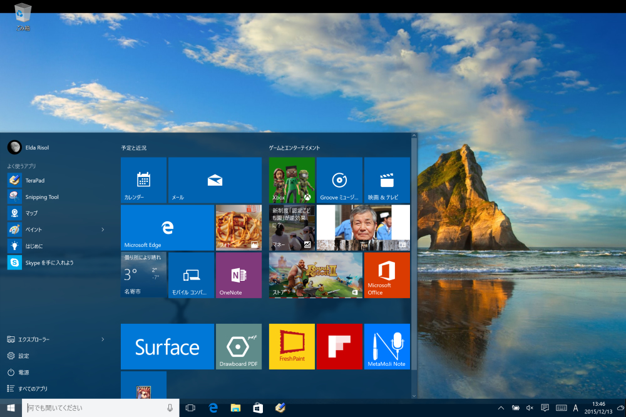This screenshot has height=417, width=626.
Task: Launch the OneNote tile
Action: tap(239, 275)
